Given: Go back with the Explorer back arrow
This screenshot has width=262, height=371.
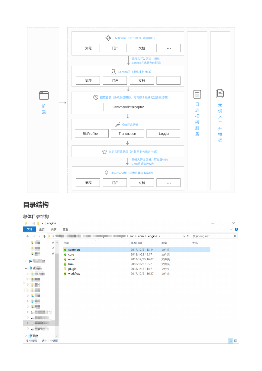Looking at the screenshot, I should coord(28,236).
